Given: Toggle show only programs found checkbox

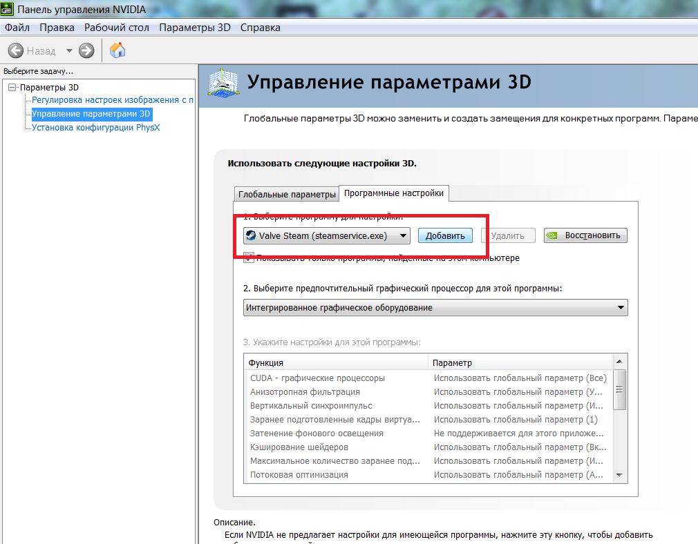Looking at the screenshot, I should pyautogui.click(x=248, y=258).
